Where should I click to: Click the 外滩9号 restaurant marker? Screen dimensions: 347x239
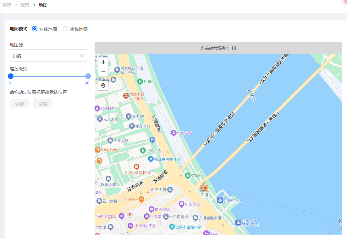click(141, 199)
